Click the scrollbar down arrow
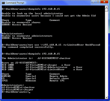 point(106,97)
